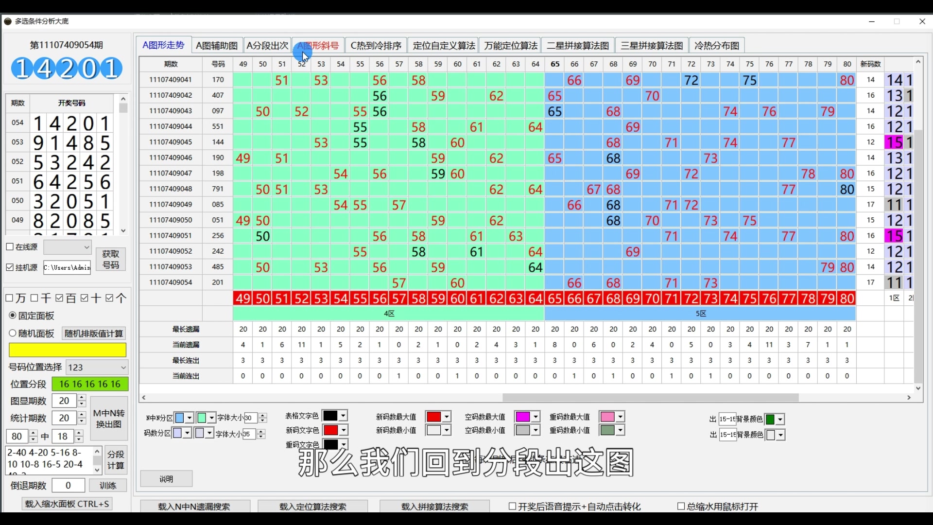Open 空码数最大值 color dropdown
This screenshot has height=525, width=933.
(536, 417)
